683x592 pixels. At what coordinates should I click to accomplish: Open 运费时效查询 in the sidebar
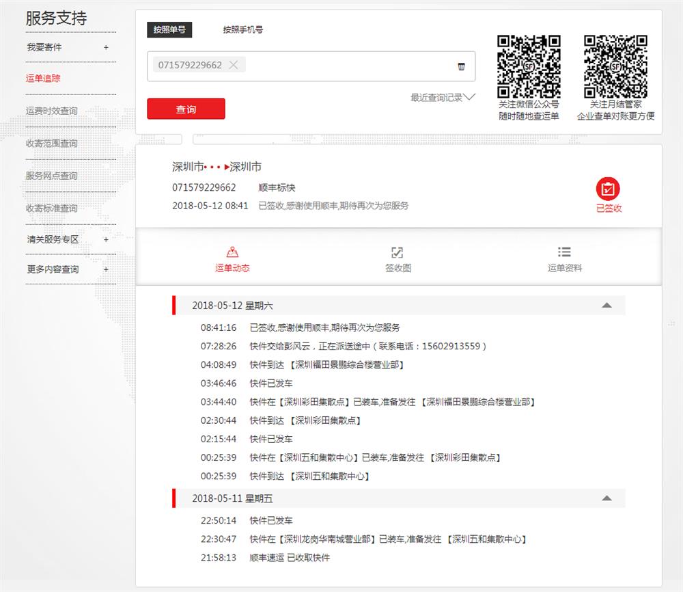[x=51, y=111]
